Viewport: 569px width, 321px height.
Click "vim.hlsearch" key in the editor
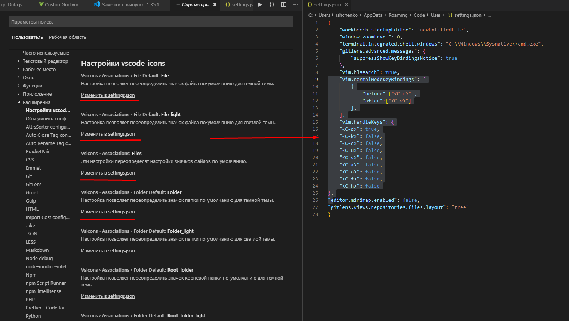(359, 72)
